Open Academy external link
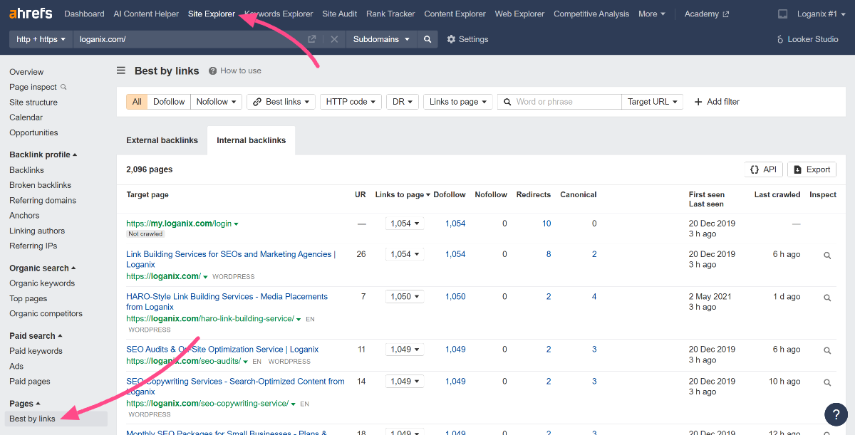The height and width of the screenshot is (435, 855). [707, 14]
